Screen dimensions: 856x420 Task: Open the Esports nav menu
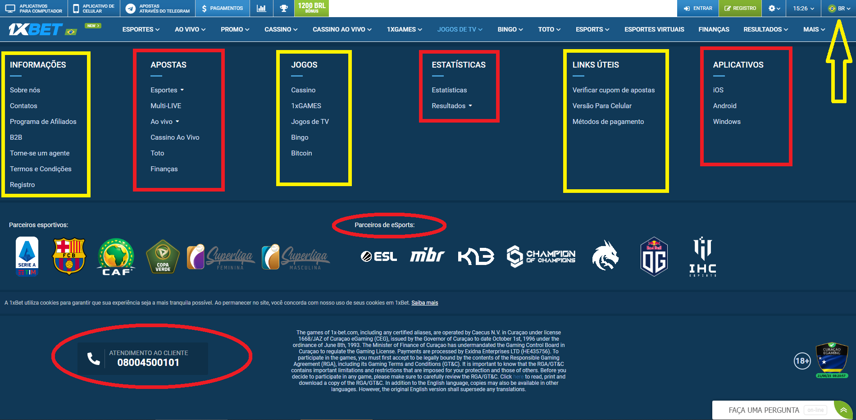tap(592, 29)
